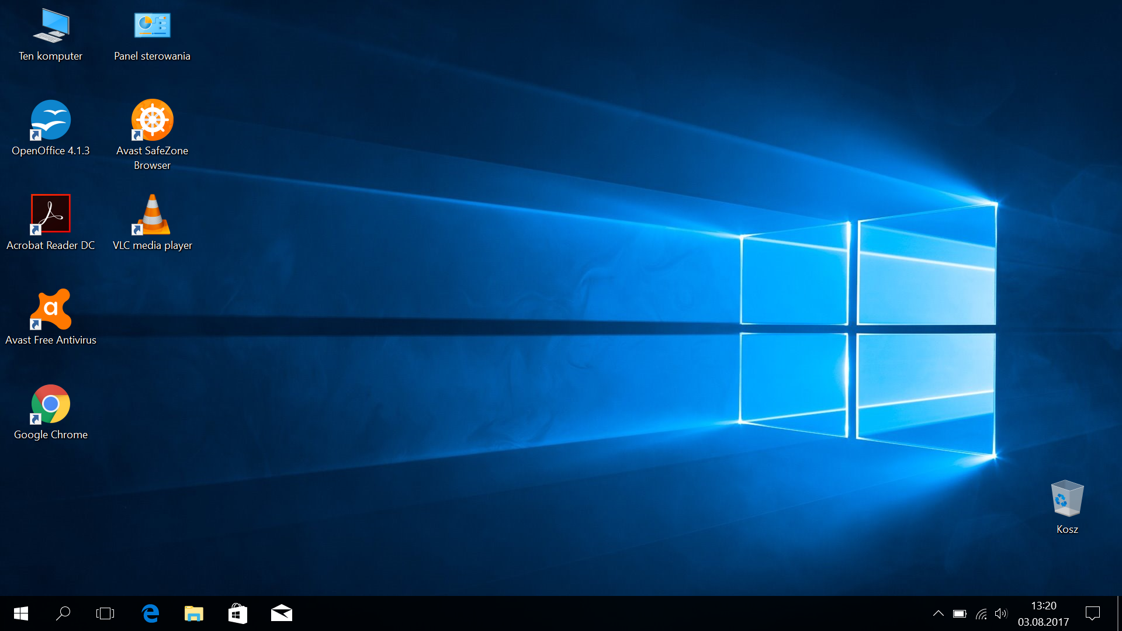Select the Acrobat Reader DC shortcut

coord(51,214)
